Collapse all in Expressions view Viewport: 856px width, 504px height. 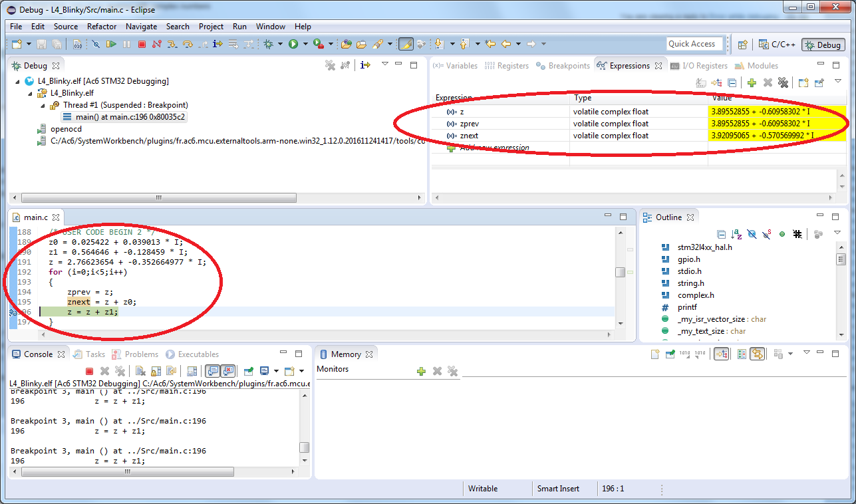coord(732,83)
